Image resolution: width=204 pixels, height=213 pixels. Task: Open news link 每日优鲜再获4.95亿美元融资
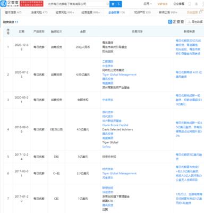point(189,75)
